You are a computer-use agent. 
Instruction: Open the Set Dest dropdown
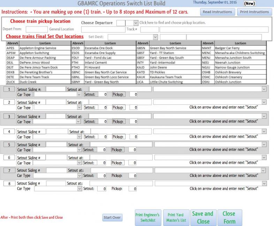tap(155, 37)
